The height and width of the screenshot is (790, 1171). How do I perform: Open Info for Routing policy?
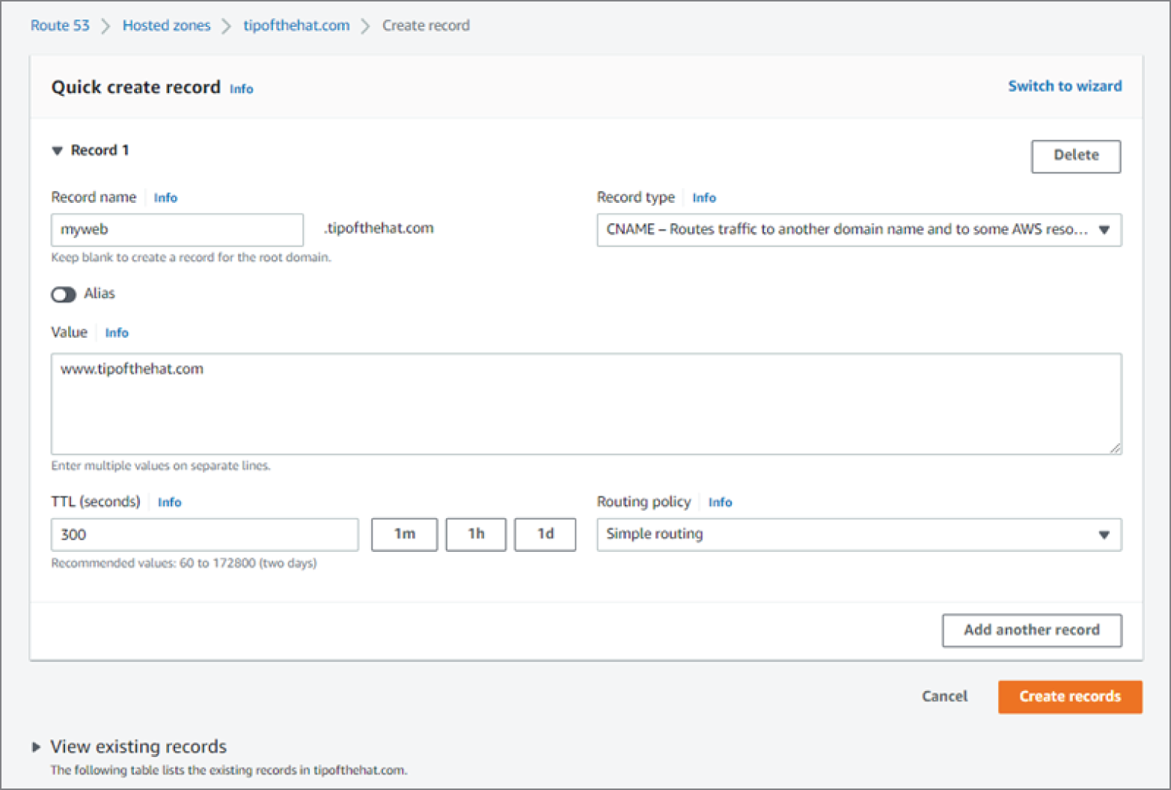[x=720, y=502]
